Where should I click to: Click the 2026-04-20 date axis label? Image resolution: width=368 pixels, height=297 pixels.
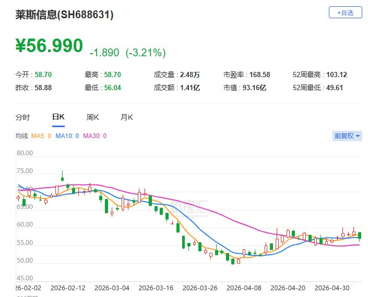point(288,288)
